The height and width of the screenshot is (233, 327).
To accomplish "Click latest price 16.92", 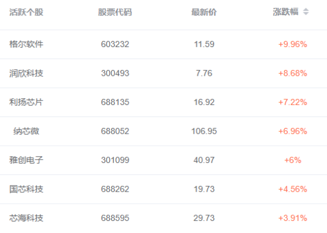I will point(204,102).
